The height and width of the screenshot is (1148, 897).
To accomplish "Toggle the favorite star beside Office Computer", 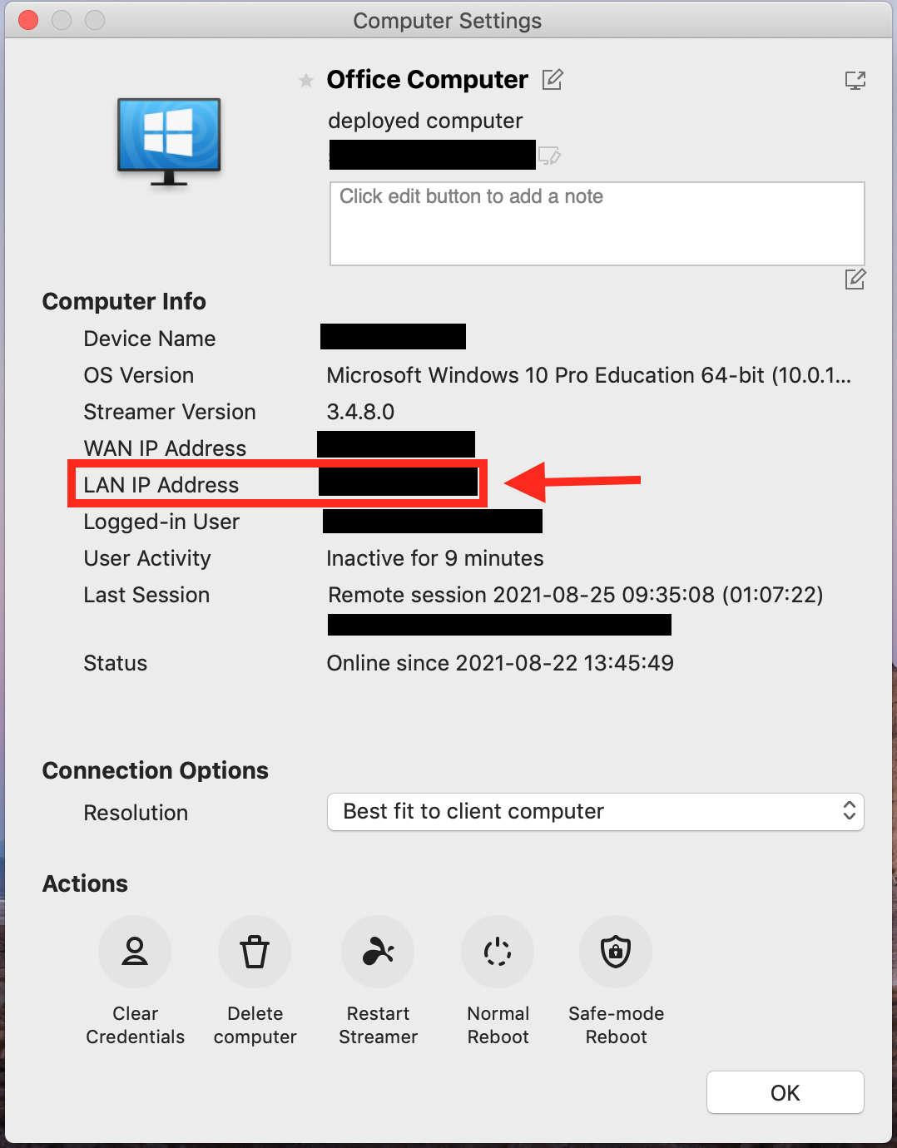I will (306, 81).
